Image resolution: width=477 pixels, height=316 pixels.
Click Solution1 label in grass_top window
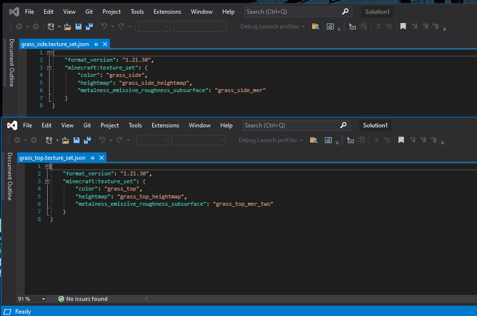375,125
